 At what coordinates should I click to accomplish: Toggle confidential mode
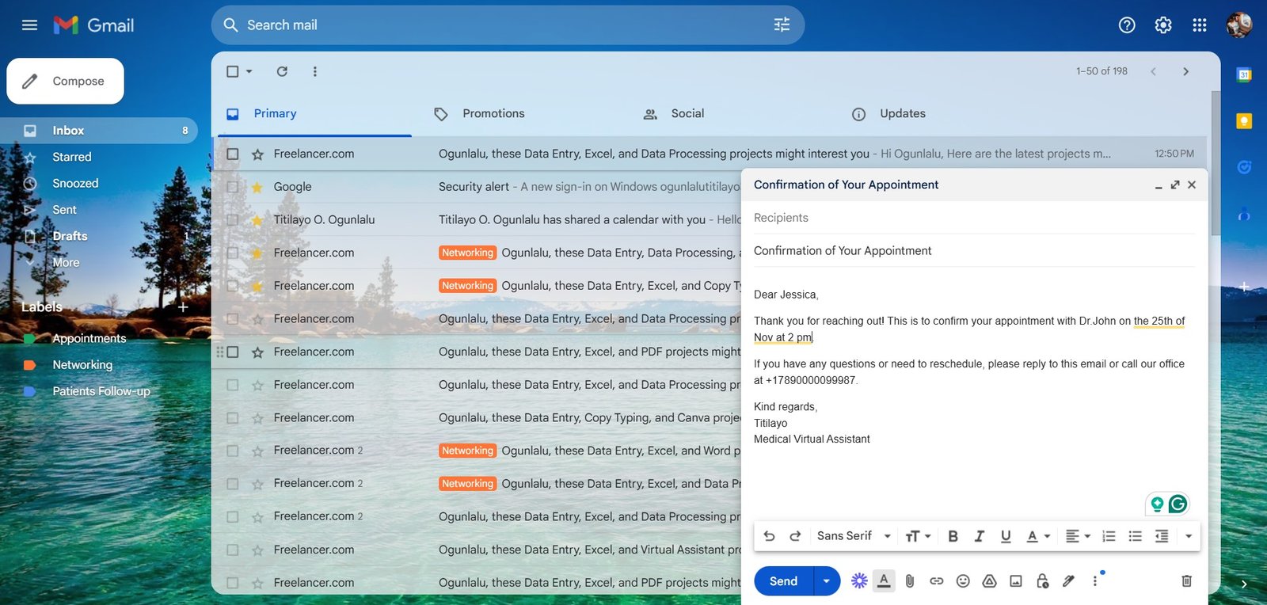pyautogui.click(x=1042, y=581)
